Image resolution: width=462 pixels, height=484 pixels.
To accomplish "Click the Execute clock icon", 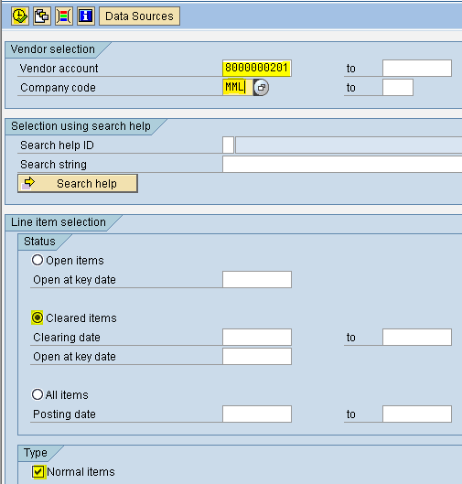I will pyautogui.click(x=20, y=16).
